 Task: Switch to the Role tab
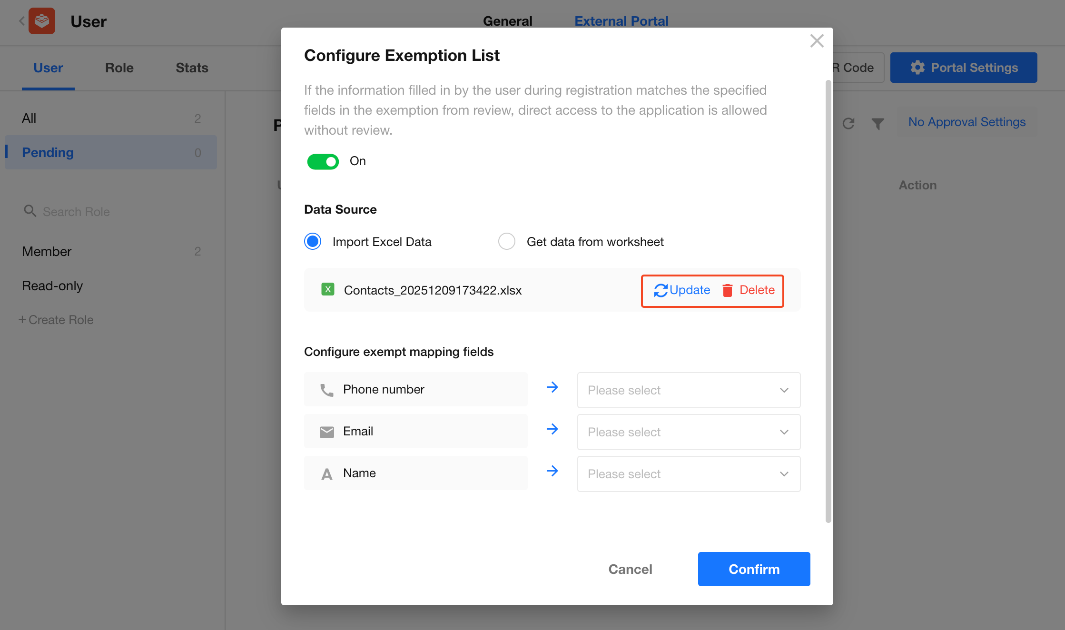click(119, 68)
